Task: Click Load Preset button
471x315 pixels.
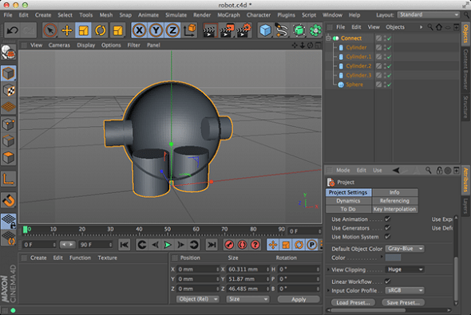Action: pos(353,302)
